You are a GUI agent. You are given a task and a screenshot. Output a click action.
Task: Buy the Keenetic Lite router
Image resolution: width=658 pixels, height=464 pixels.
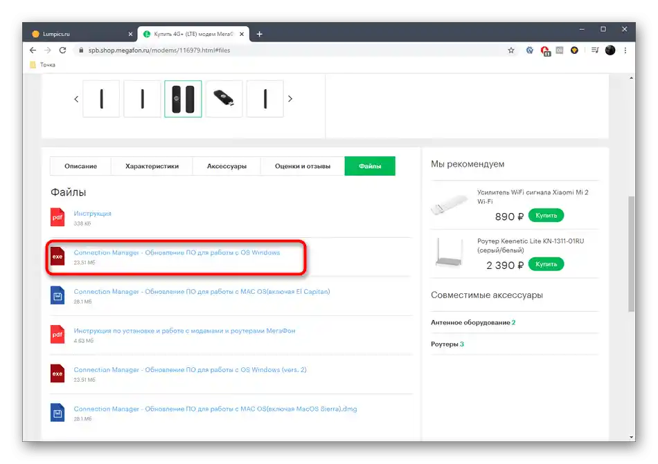coord(546,264)
